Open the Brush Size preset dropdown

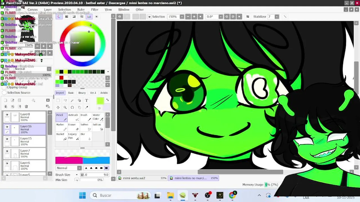pos(76,175)
